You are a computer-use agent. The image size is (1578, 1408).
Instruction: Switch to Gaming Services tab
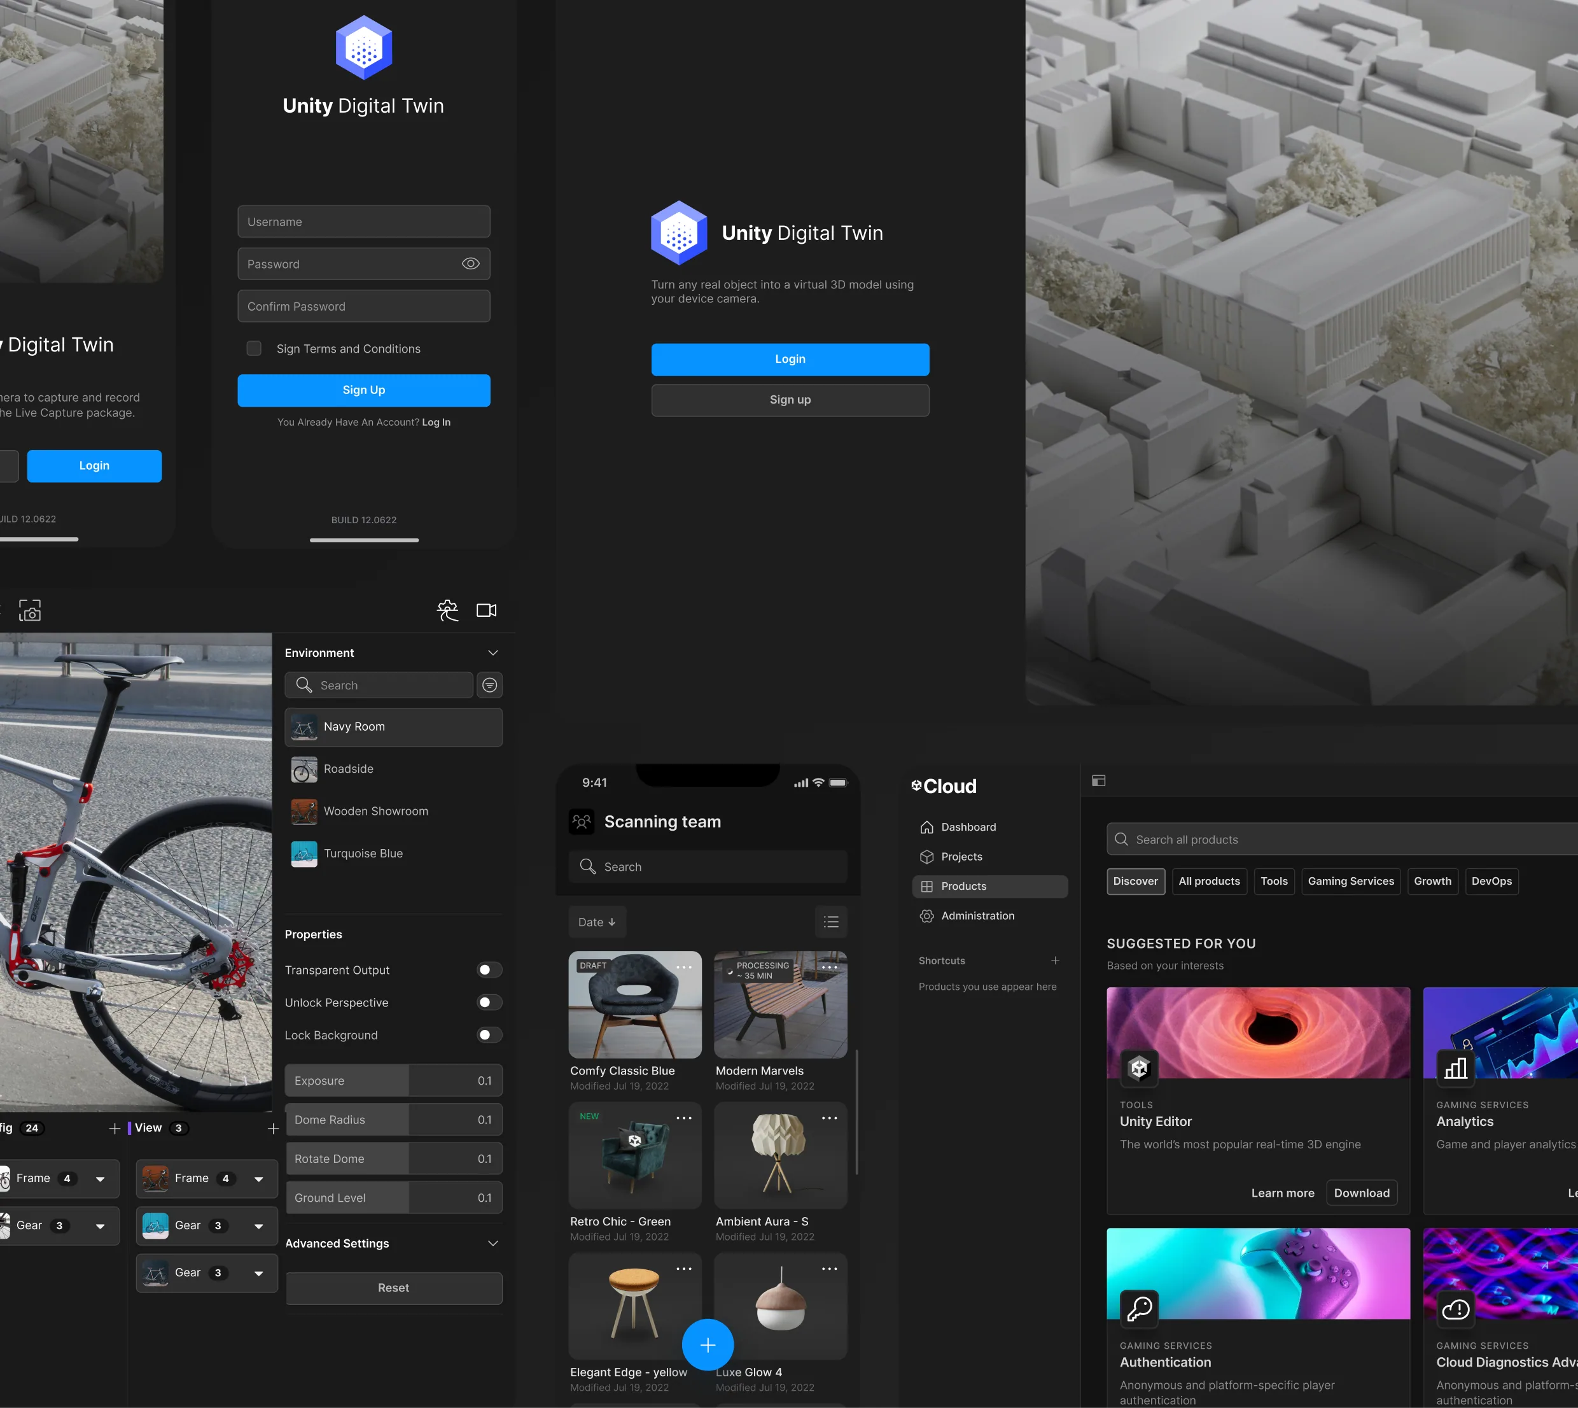pos(1351,881)
